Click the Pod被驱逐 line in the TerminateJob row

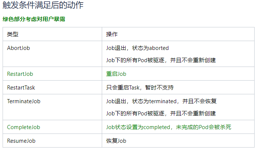coord(161,114)
